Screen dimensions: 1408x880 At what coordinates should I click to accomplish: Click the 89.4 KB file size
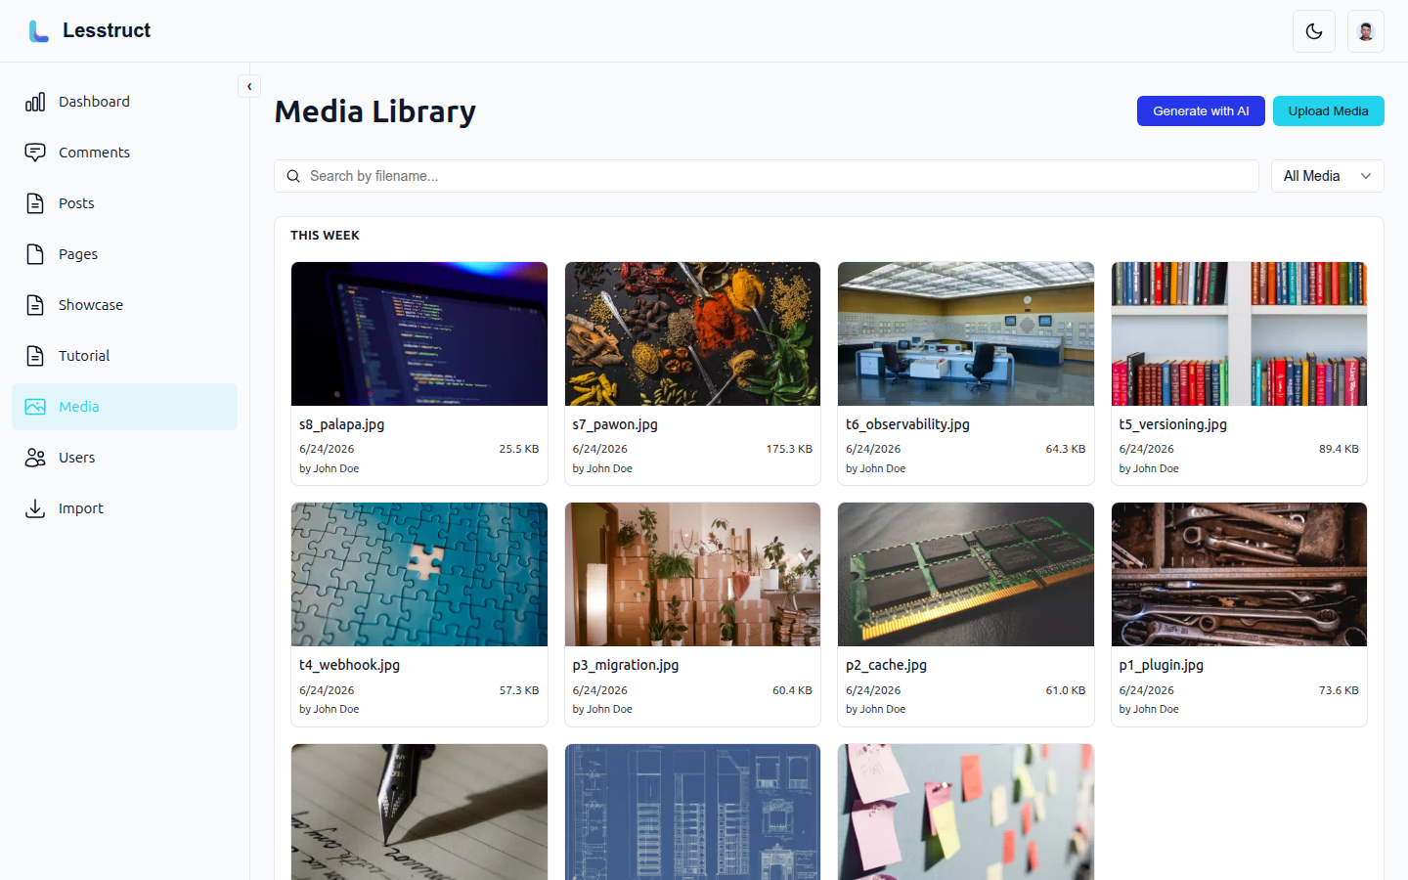click(1339, 449)
